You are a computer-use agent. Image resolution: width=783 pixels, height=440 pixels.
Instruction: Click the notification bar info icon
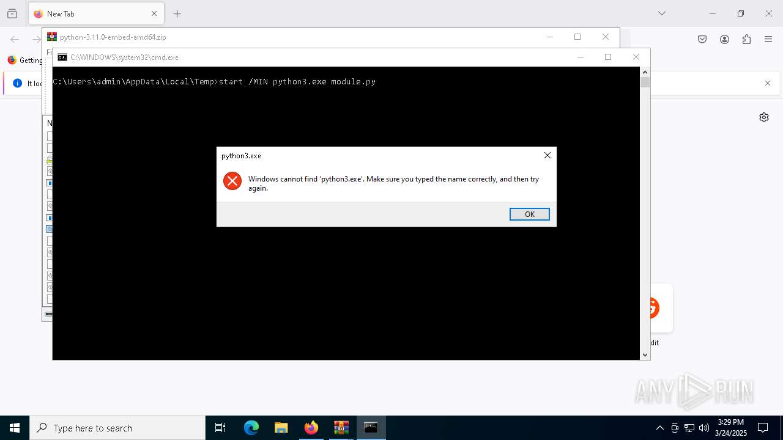pos(17,83)
